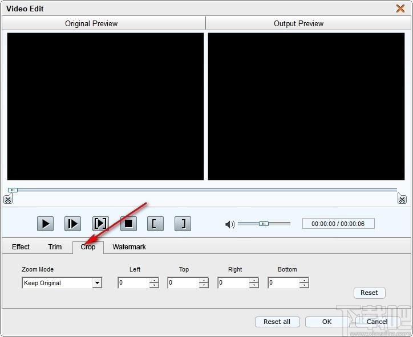This screenshot has height=337, width=413.
Task: Set trim start with left bracket button
Action: click(155, 224)
